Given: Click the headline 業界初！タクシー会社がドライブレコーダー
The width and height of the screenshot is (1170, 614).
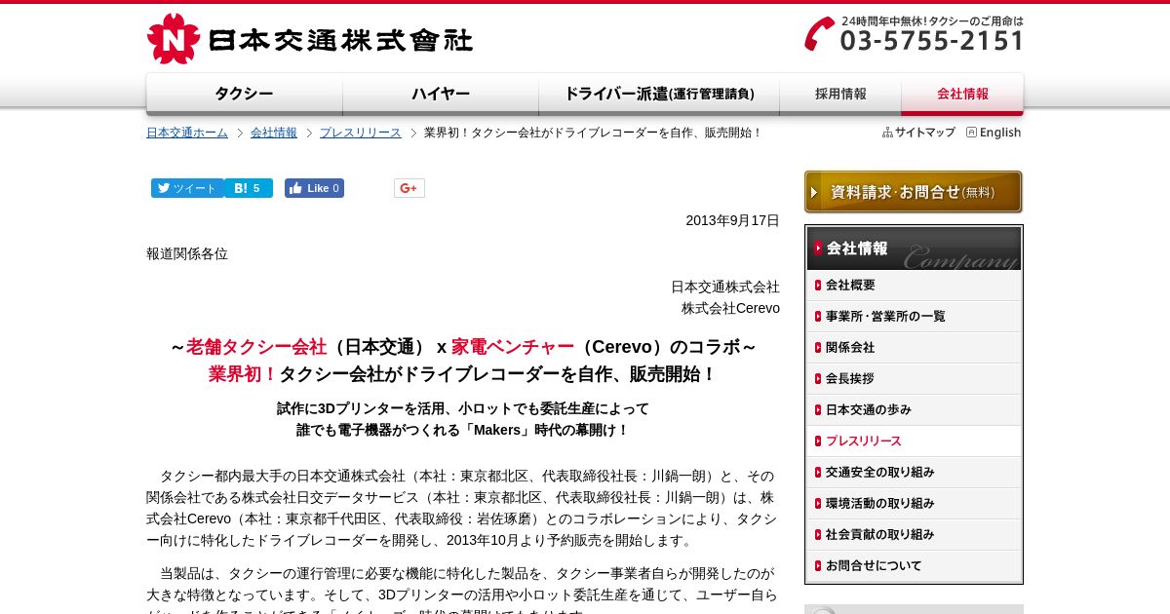Looking at the screenshot, I should click(463, 374).
